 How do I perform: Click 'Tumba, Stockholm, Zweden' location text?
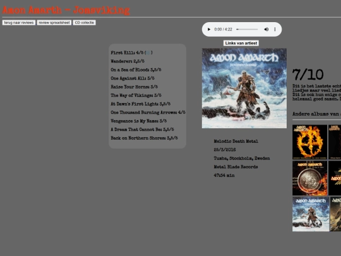click(242, 158)
